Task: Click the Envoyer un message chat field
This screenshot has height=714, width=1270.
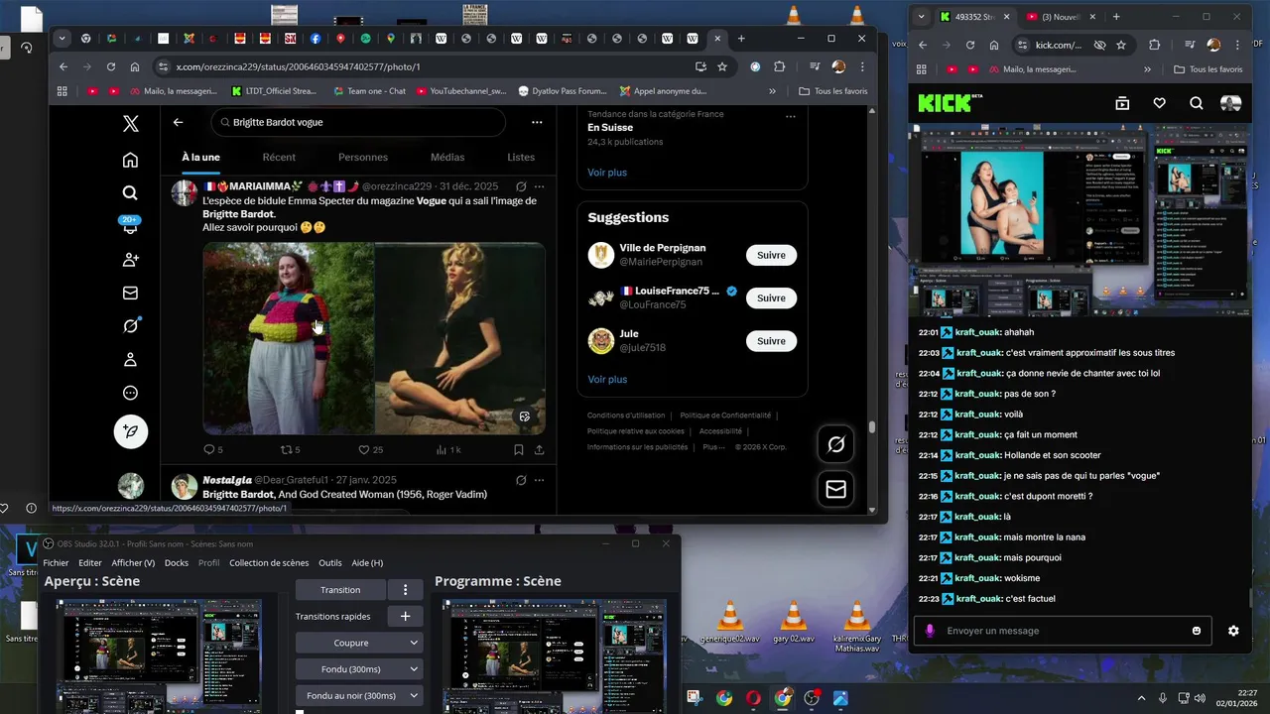Action: tap(1063, 631)
